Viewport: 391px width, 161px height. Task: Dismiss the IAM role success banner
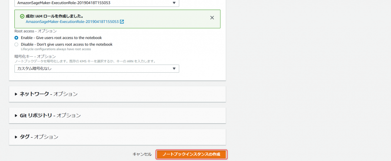(212, 18)
